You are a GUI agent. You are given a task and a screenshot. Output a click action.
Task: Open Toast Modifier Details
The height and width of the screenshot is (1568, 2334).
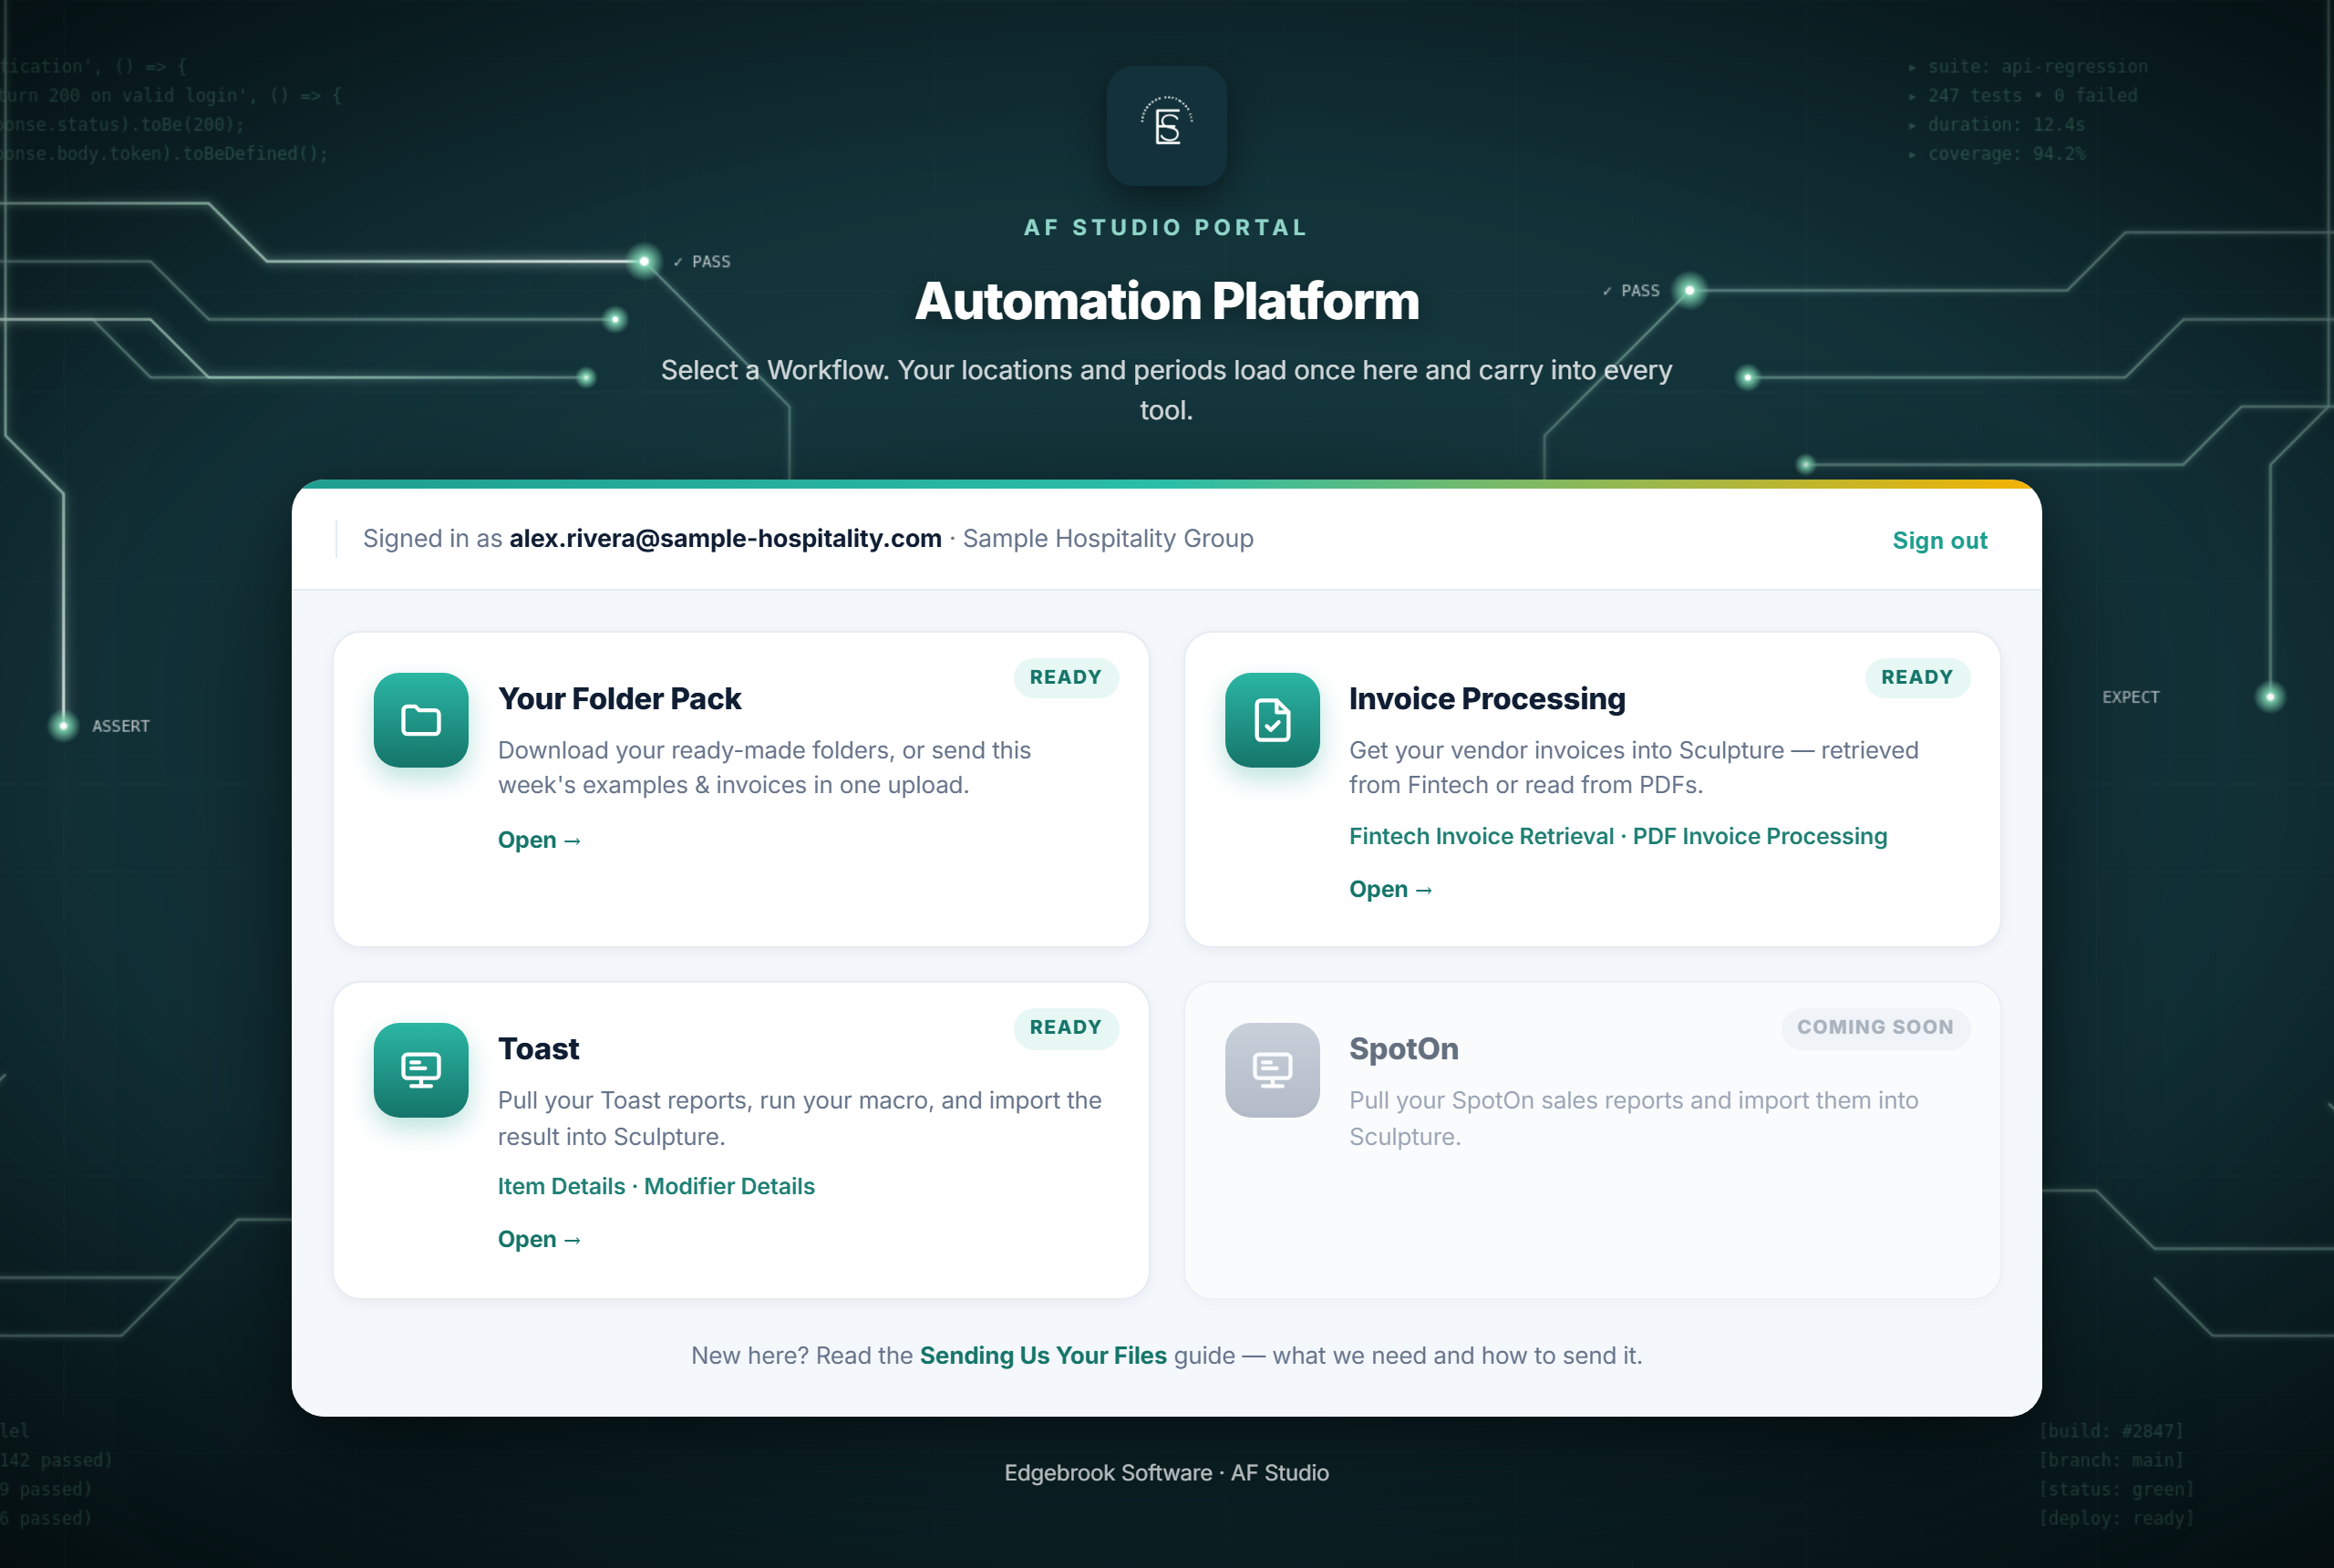tap(729, 1186)
